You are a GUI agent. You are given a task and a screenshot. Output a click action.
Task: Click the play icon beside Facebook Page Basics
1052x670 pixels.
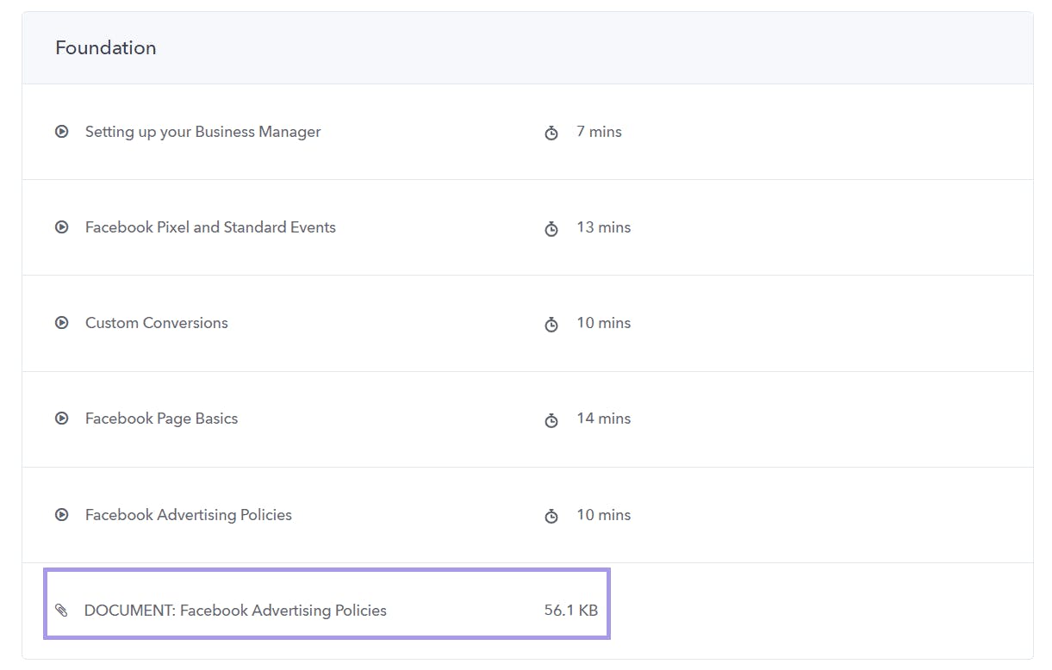click(x=62, y=419)
